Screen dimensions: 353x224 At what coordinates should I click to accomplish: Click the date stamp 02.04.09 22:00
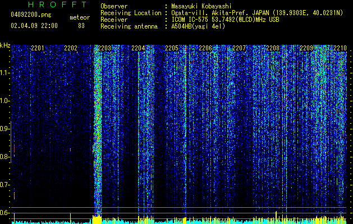[34, 26]
